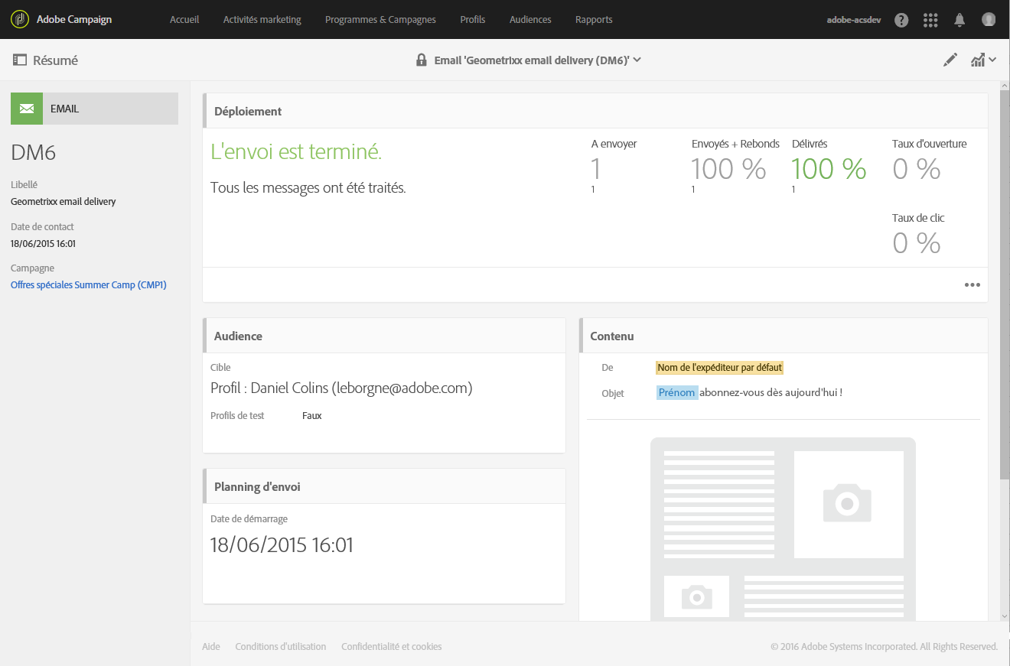The height and width of the screenshot is (666, 1010).
Task: Click the Résumé panel layout icon
Action: point(20,60)
